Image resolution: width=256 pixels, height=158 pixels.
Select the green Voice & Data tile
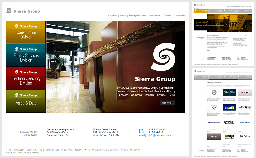[x=26, y=101]
